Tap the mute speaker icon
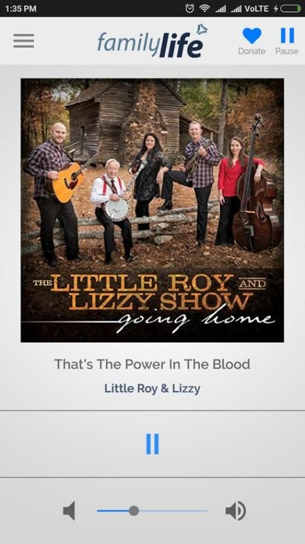Image resolution: width=305 pixels, height=544 pixels. [x=69, y=511]
